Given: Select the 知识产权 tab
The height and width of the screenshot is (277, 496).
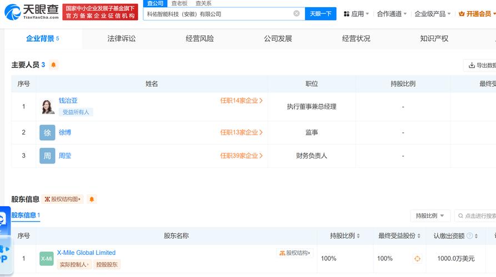Looking at the screenshot, I should 434,38.
